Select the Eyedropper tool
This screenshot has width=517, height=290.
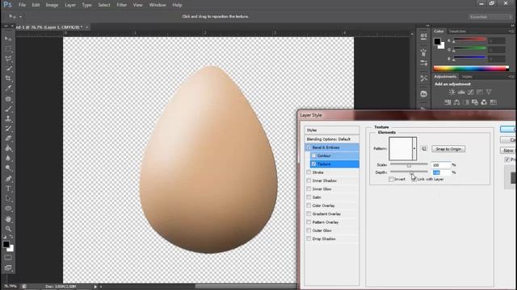tap(8, 89)
